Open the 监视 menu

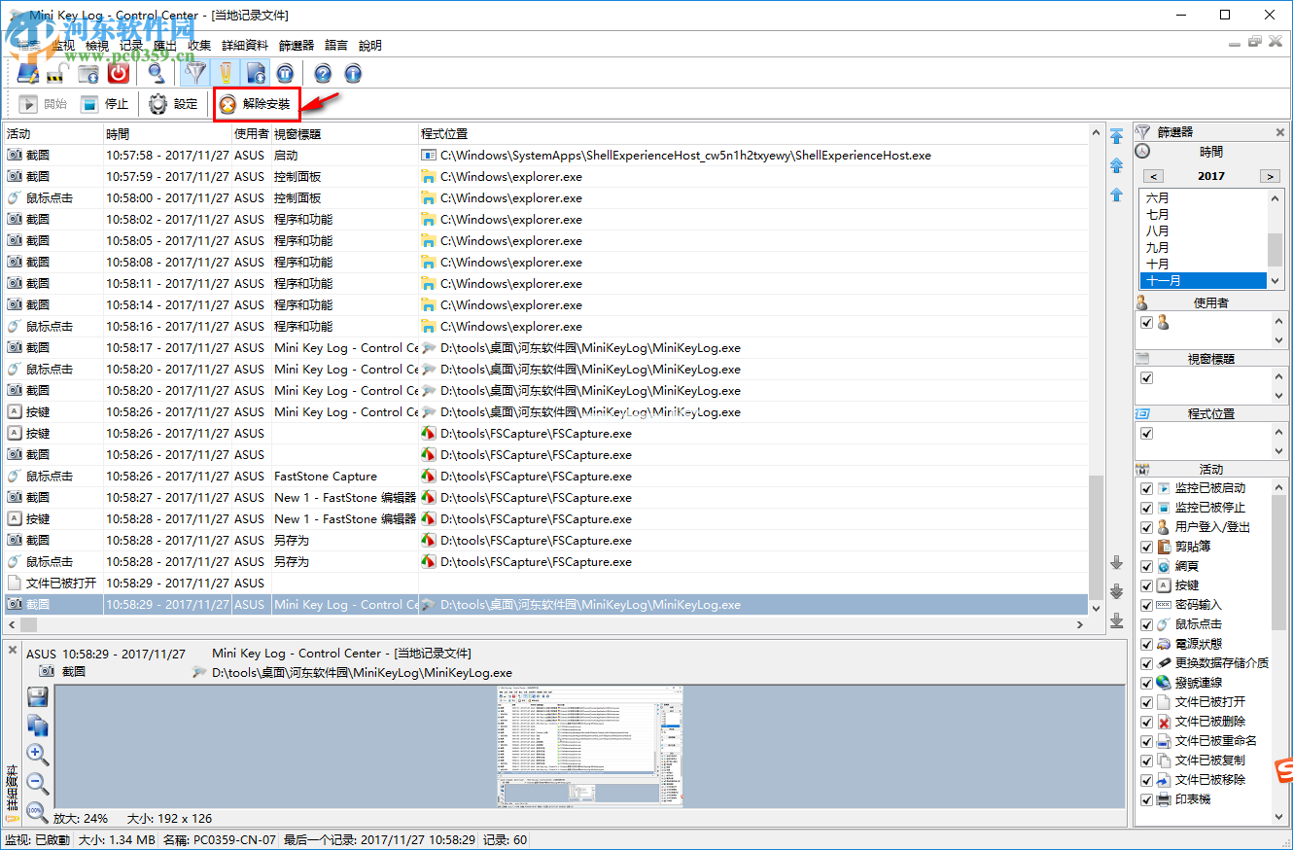click(x=63, y=45)
